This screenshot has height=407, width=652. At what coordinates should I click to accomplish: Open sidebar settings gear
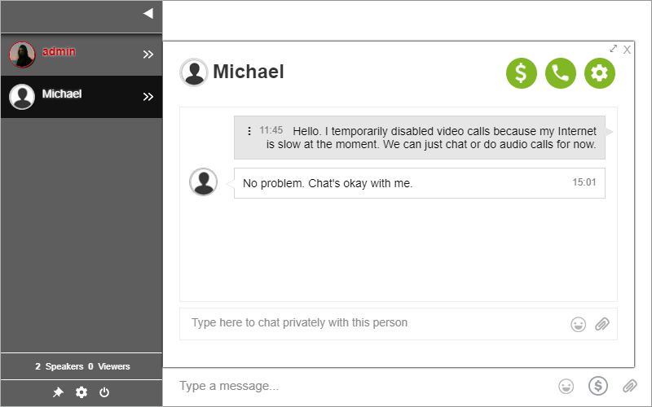81,392
